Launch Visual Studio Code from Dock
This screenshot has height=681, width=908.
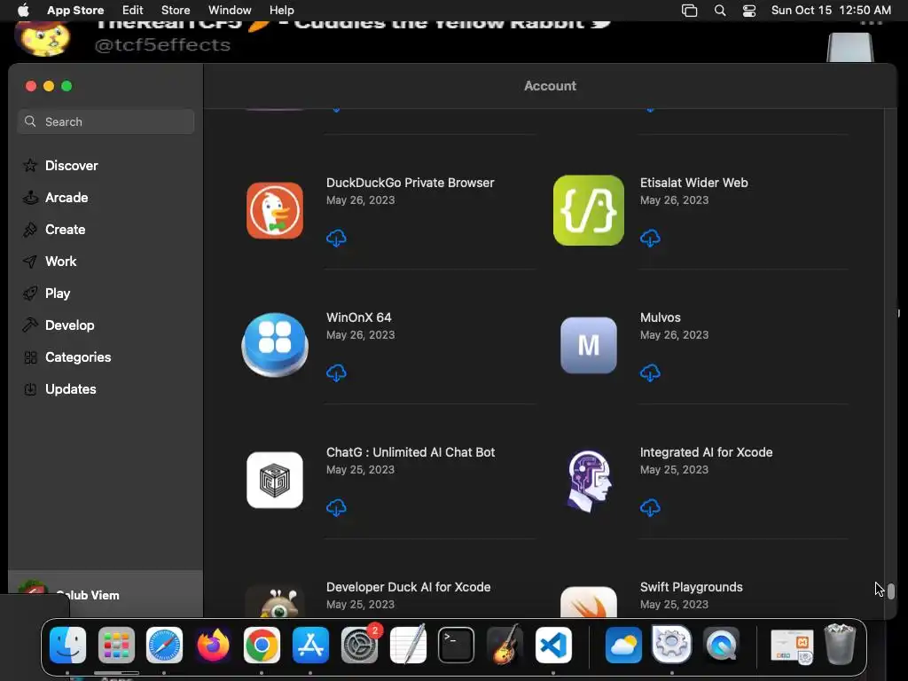point(553,645)
